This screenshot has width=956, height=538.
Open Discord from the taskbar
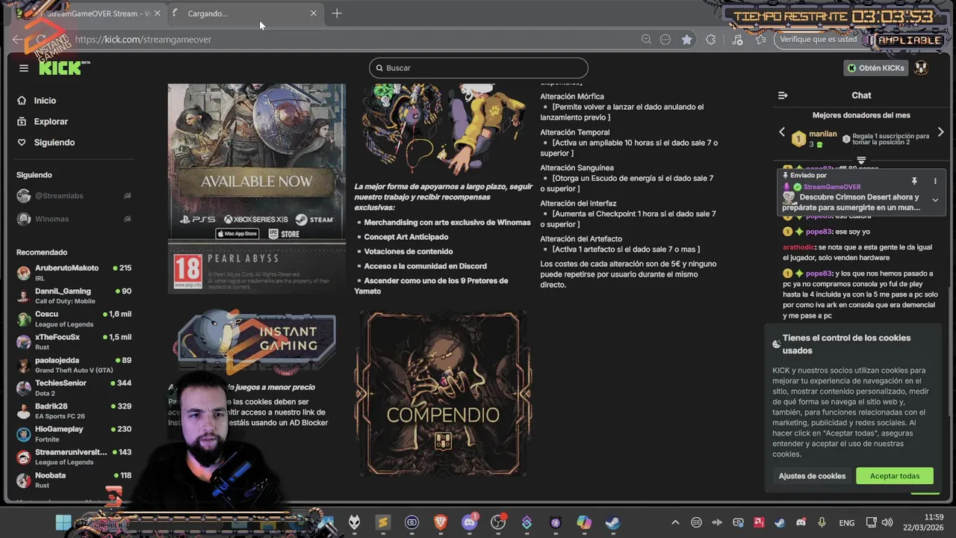[x=469, y=522]
